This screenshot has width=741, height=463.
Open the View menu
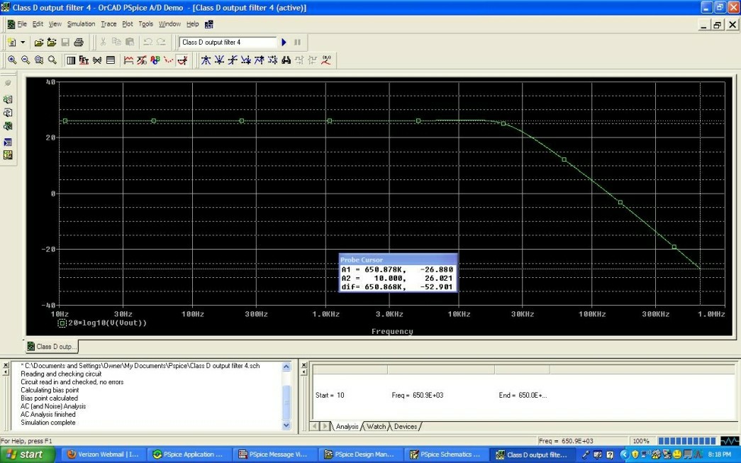[x=55, y=24]
